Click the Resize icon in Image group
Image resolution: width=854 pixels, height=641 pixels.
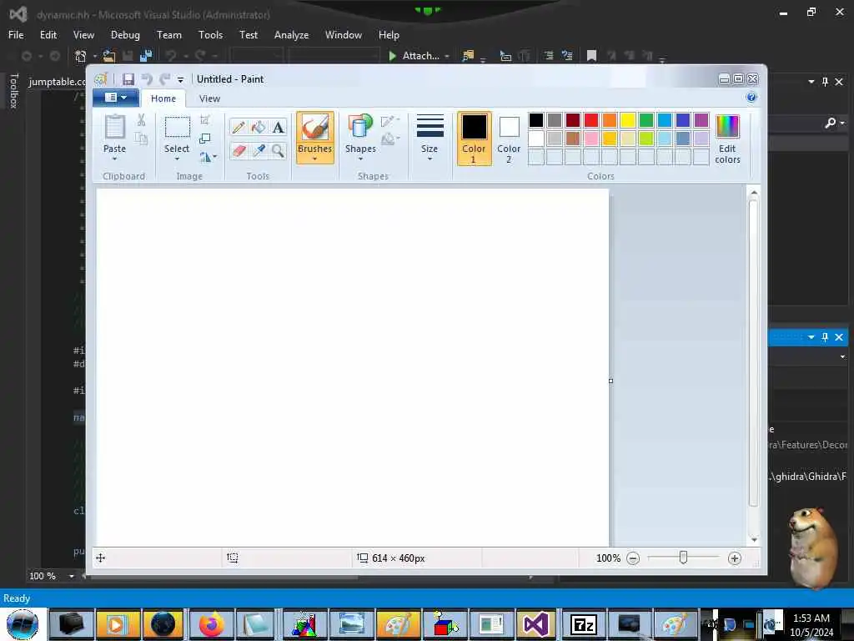205,139
